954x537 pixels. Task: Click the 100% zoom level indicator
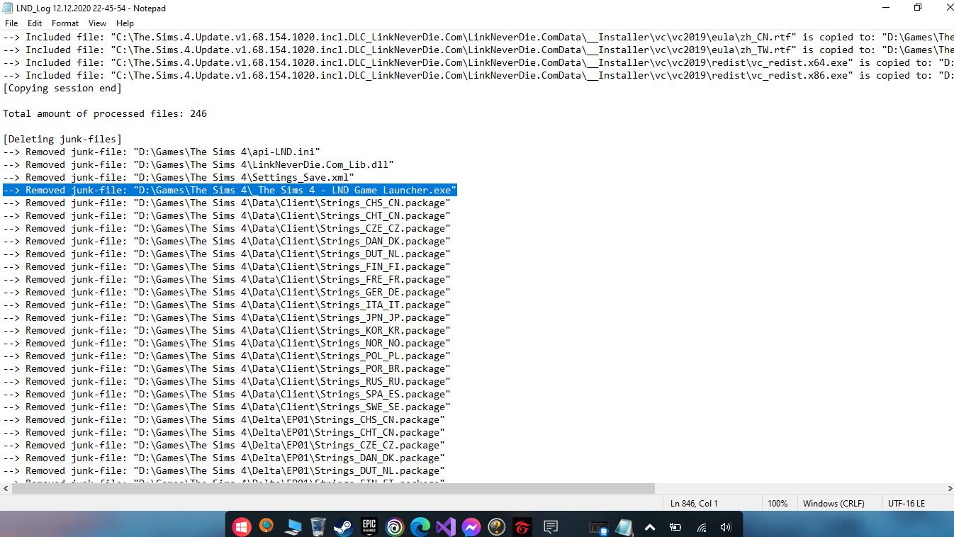pos(778,503)
